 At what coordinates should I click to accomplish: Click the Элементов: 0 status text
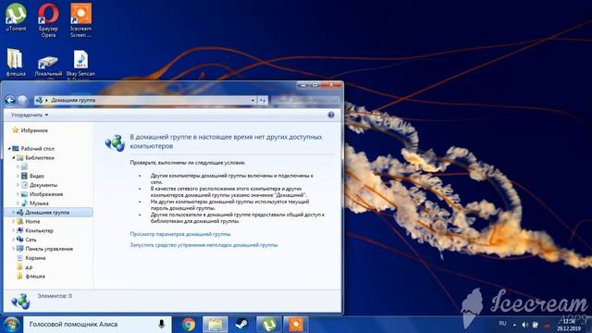point(55,296)
